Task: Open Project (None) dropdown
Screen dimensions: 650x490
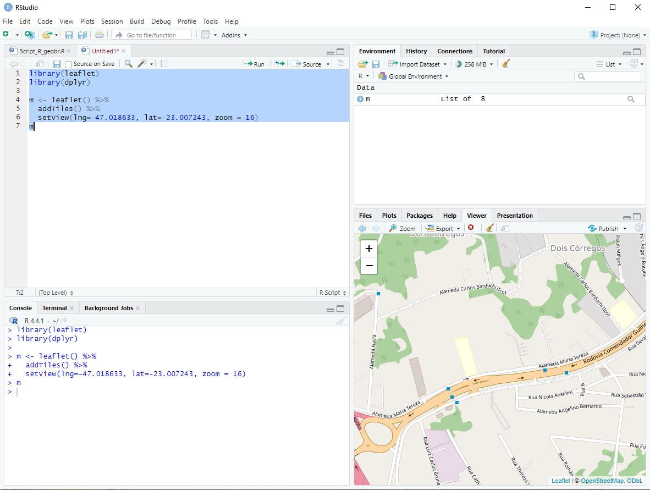Action: click(x=618, y=35)
